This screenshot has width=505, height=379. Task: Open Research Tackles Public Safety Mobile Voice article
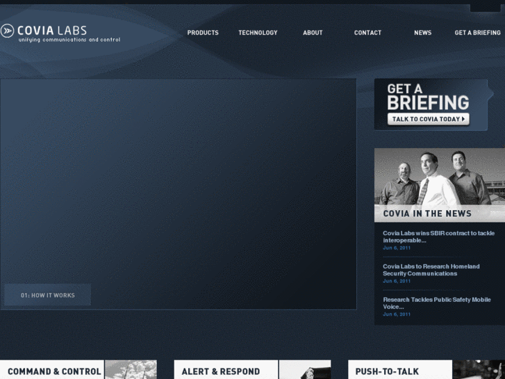437,303
